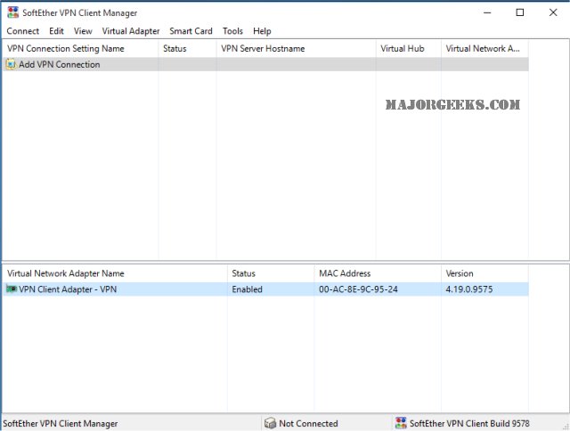The width and height of the screenshot is (570, 431).
Task: Open the Smart Card menu
Action: point(191,31)
